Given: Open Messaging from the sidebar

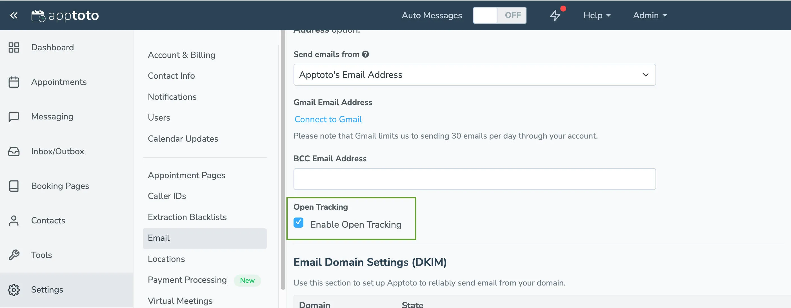Looking at the screenshot, I should (x=52, y=116).
